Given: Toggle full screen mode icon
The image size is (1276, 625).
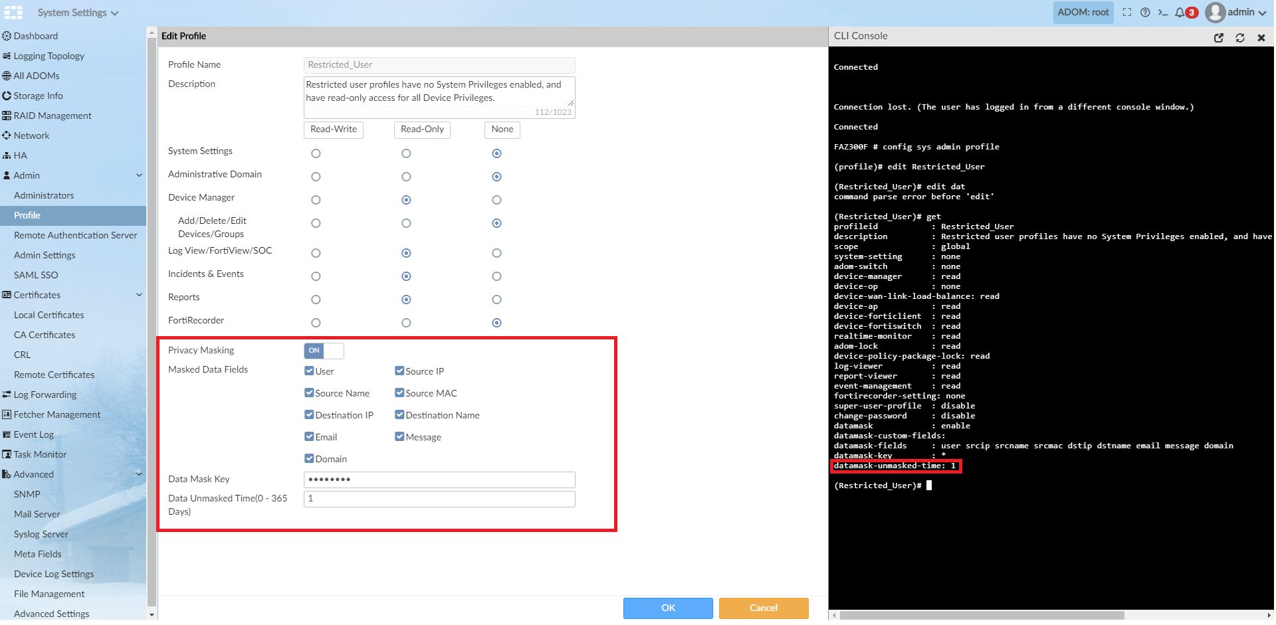Looking at the screenshot, I should click(1127, 12).
